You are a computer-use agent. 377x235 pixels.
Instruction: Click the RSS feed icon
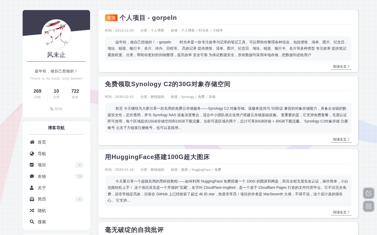[x=52, y=109]
